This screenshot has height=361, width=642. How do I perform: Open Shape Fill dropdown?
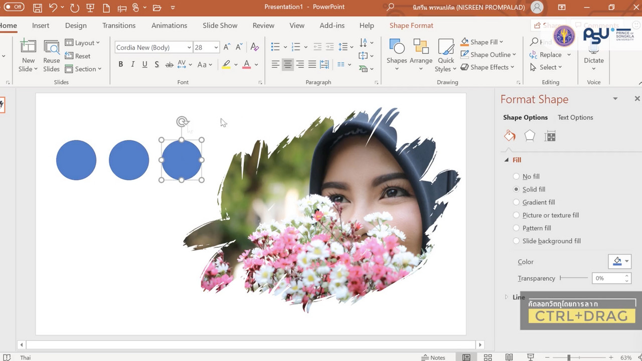point(482,42)
